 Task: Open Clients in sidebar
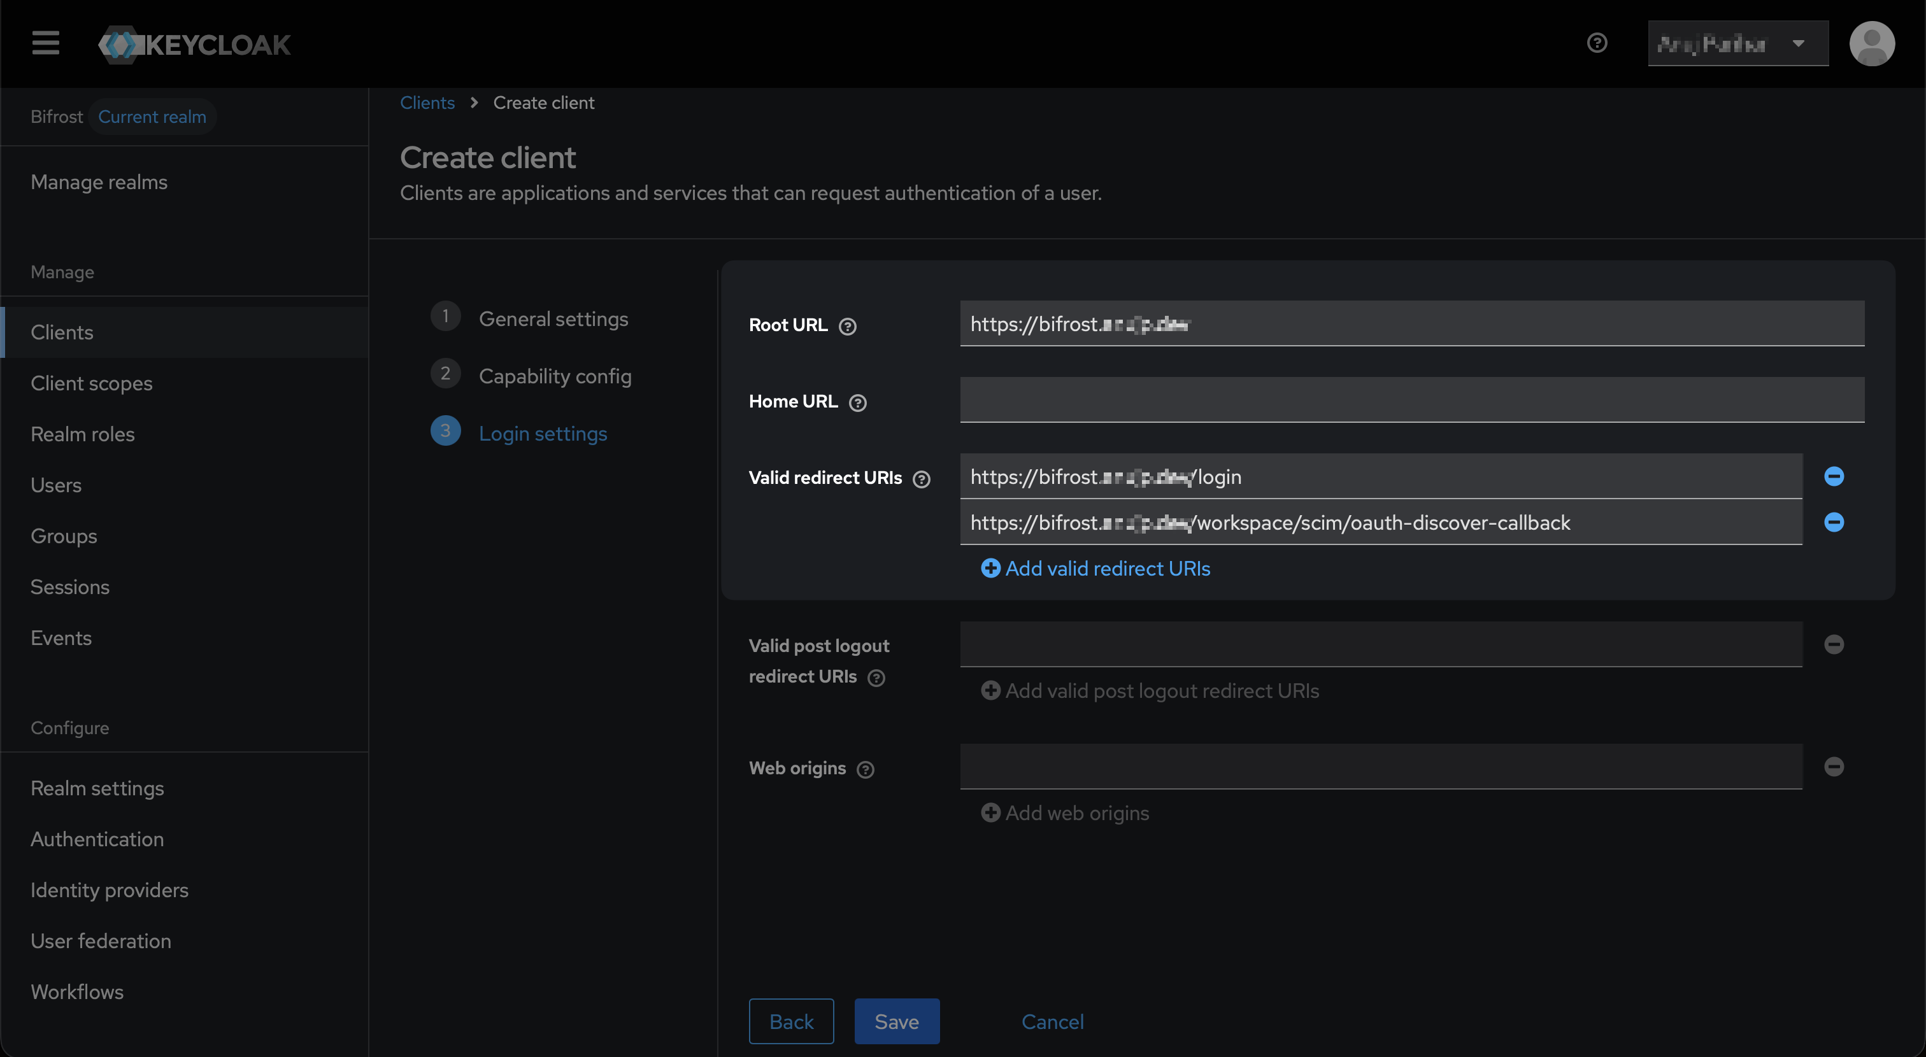pos(185,332)
